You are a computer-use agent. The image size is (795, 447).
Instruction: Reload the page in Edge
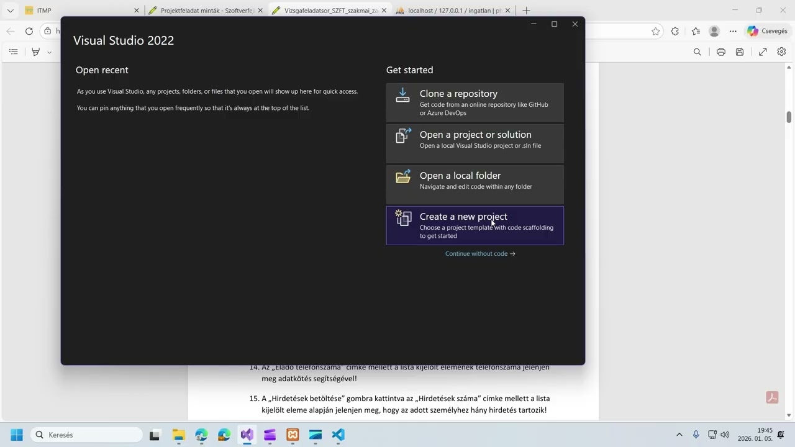tap(29, 31)
